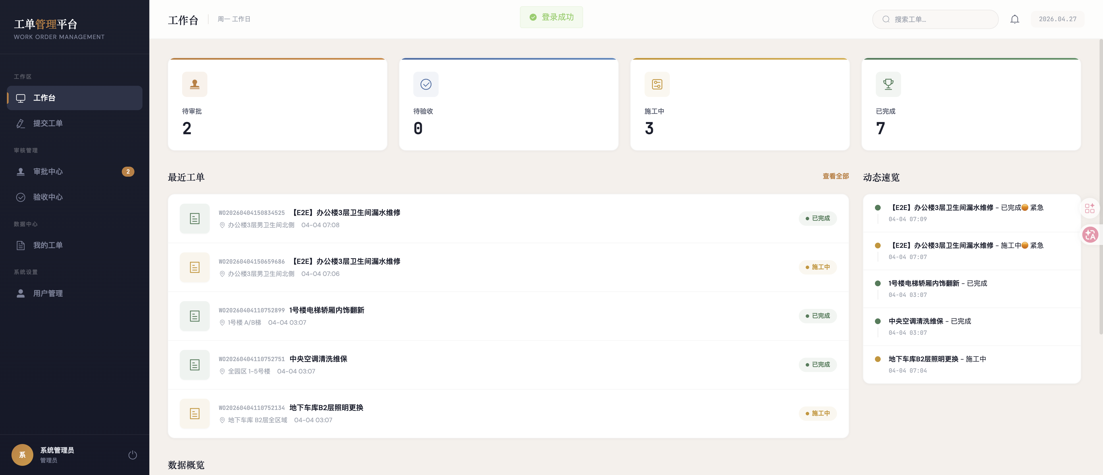Click recent order title 中央空调清洗维保
This screenshot has width=1103, height=475.
click(x=318, y=359)
